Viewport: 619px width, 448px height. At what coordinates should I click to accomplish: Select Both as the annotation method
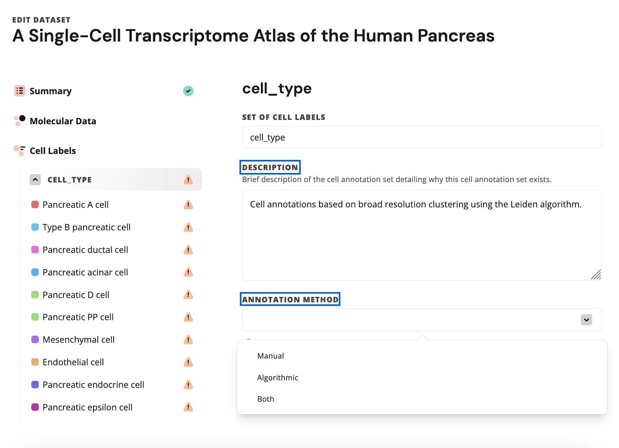point(265,399)
